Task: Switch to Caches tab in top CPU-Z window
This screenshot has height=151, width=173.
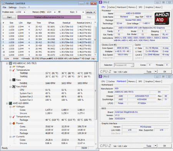Action: click(x=111, y=7)
